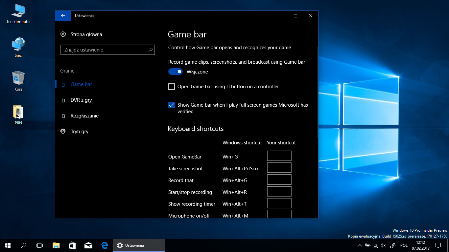Click Your shortcut box for Record that
The width and height of the screenshot is (449, 252).
279,179
